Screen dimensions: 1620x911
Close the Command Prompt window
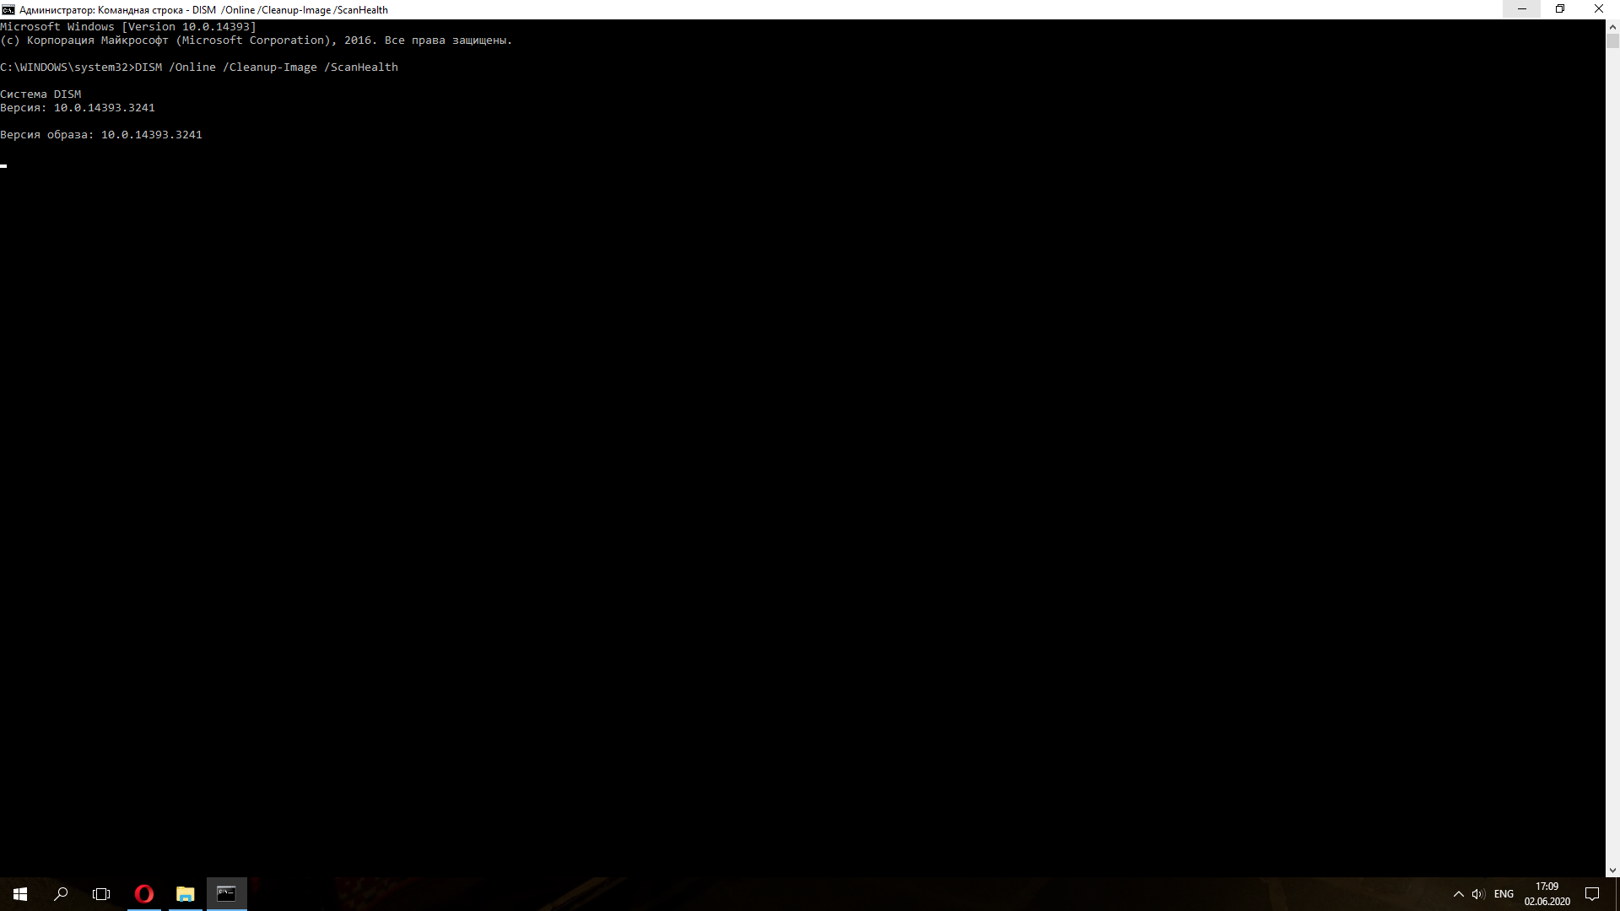point(1599,9)
